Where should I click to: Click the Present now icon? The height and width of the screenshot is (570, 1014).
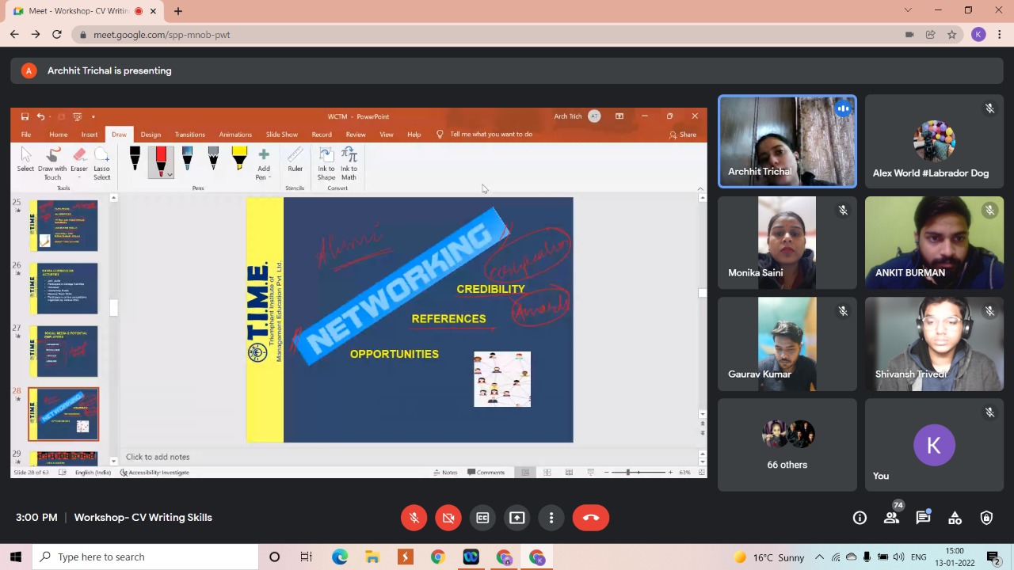tap(517, 518)
